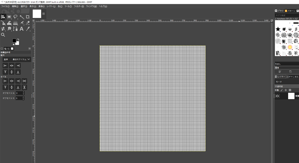Viewport: 299px width, 163px height.
Task: Select the Text tool
Action: pos(22,29)
